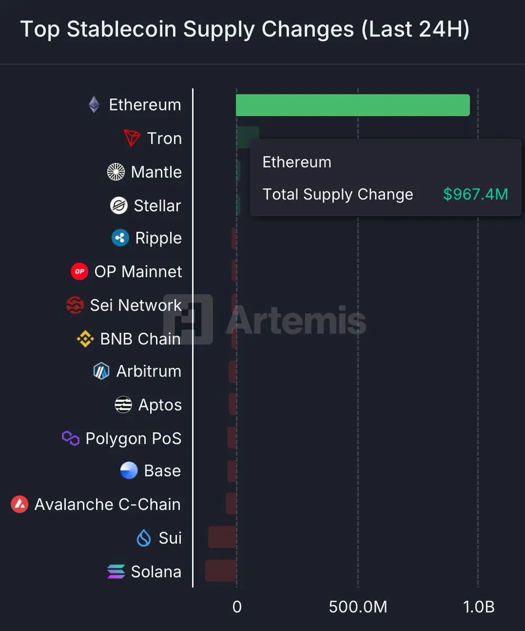Image resolution: width=525 pixels, height=631 pixels.
Task: Click the Stellar logo icon
Action: pyautogui.click(x=119, y=206)
